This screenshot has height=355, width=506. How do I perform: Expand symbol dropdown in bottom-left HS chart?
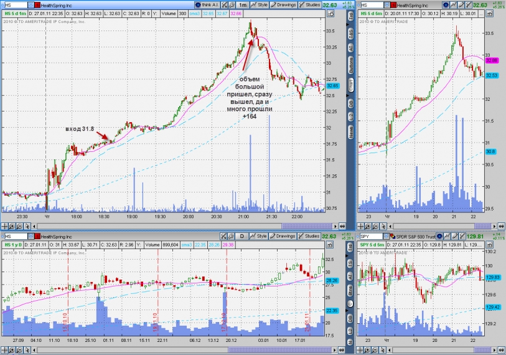pos(30,237)
